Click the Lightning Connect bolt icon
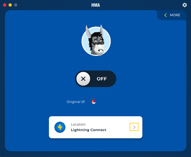Screen dimensions: 191x157 point(60,127)
